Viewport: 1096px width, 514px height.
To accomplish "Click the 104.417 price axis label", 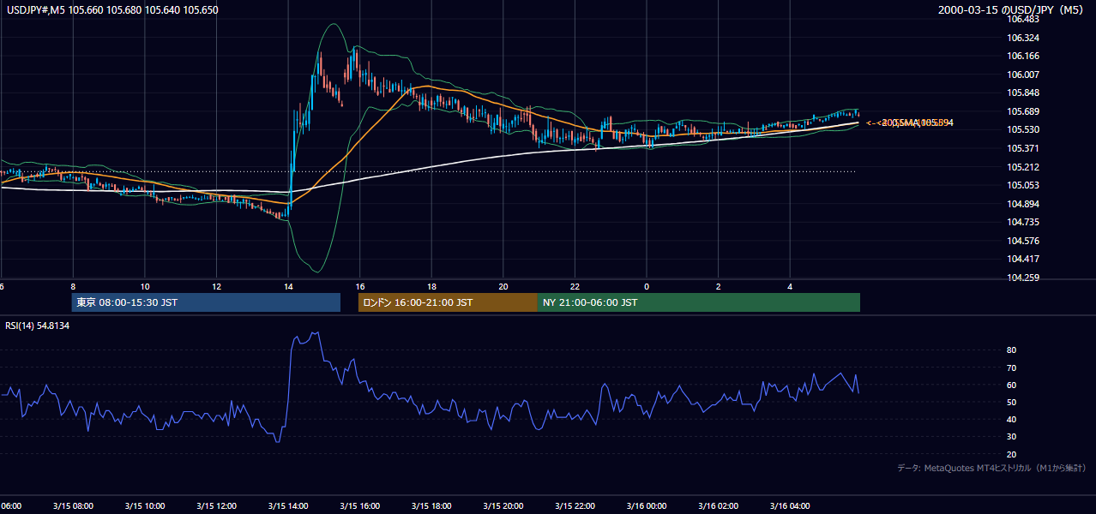I will (x=1024, y=259).
